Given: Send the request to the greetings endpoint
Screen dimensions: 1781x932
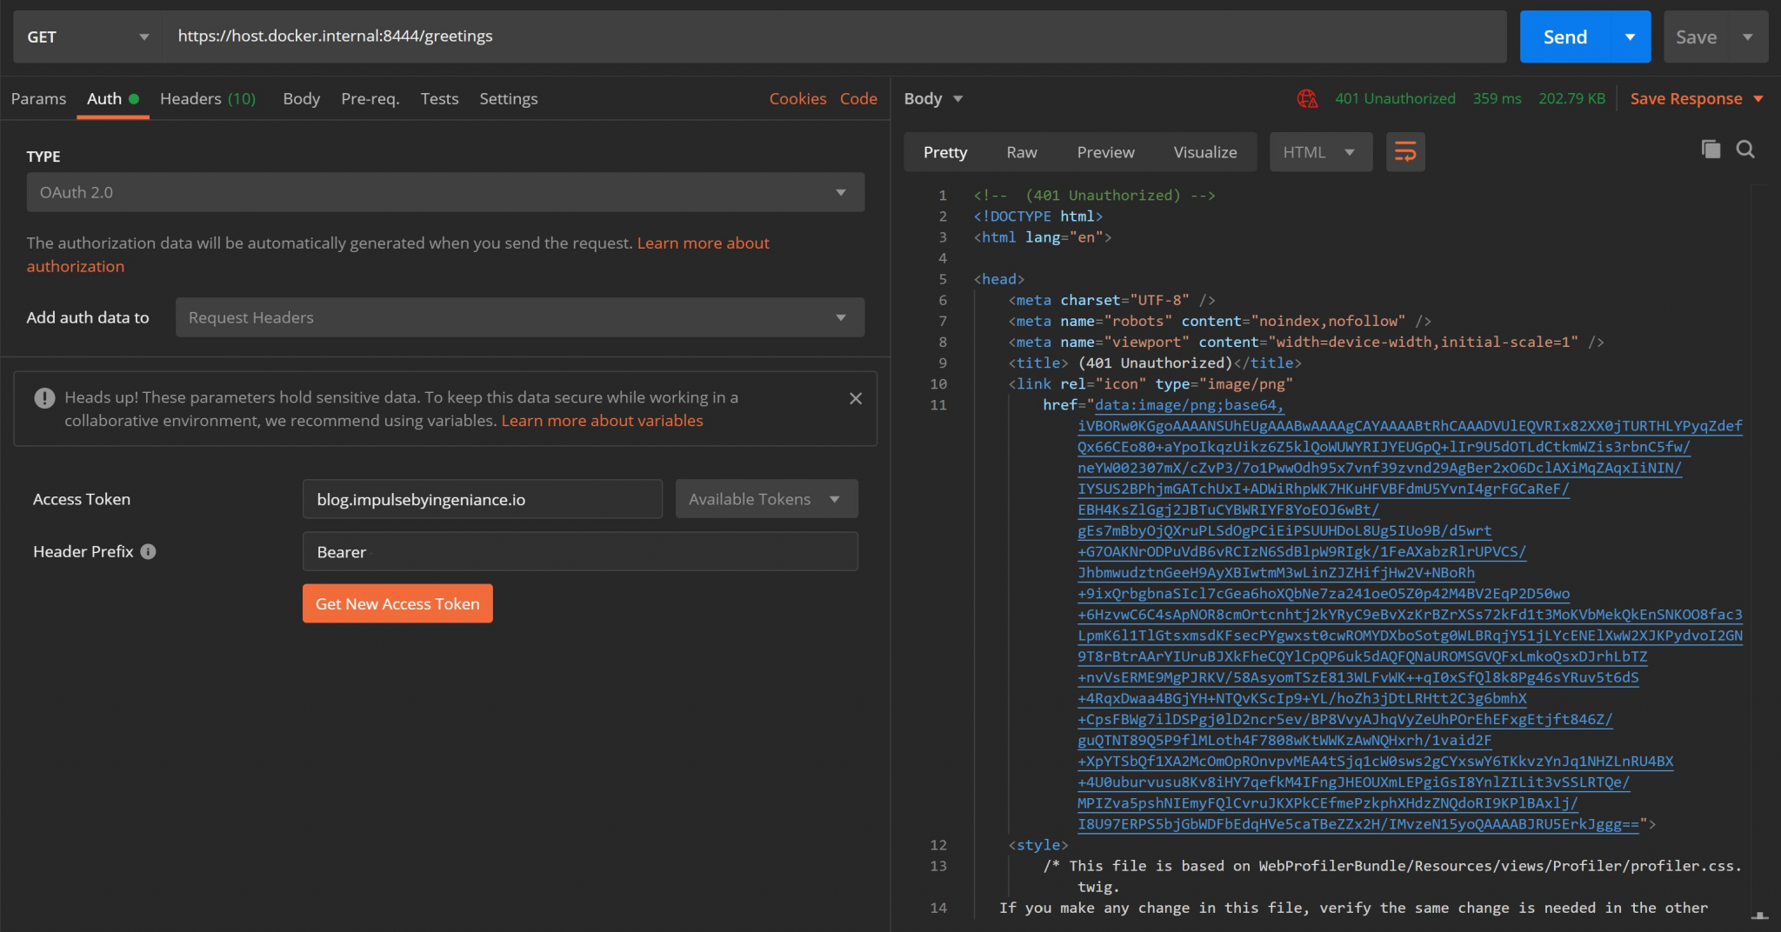Looking at the screenshot, I should coord(1565,37).
